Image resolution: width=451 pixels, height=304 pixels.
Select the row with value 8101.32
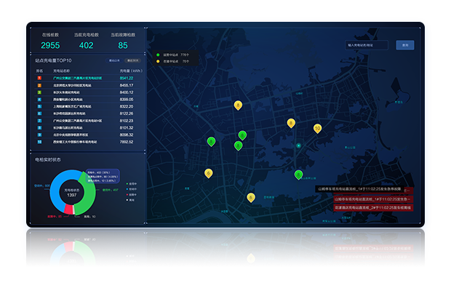pos(87,128)
